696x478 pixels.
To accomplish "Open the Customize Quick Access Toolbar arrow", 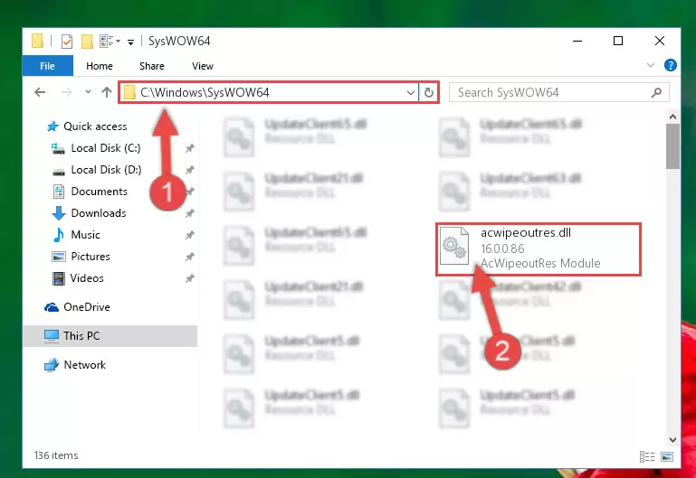I will pyautogui.click(x=130, y=42).
